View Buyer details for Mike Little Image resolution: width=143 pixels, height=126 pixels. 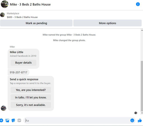click(x=23, y=63)
